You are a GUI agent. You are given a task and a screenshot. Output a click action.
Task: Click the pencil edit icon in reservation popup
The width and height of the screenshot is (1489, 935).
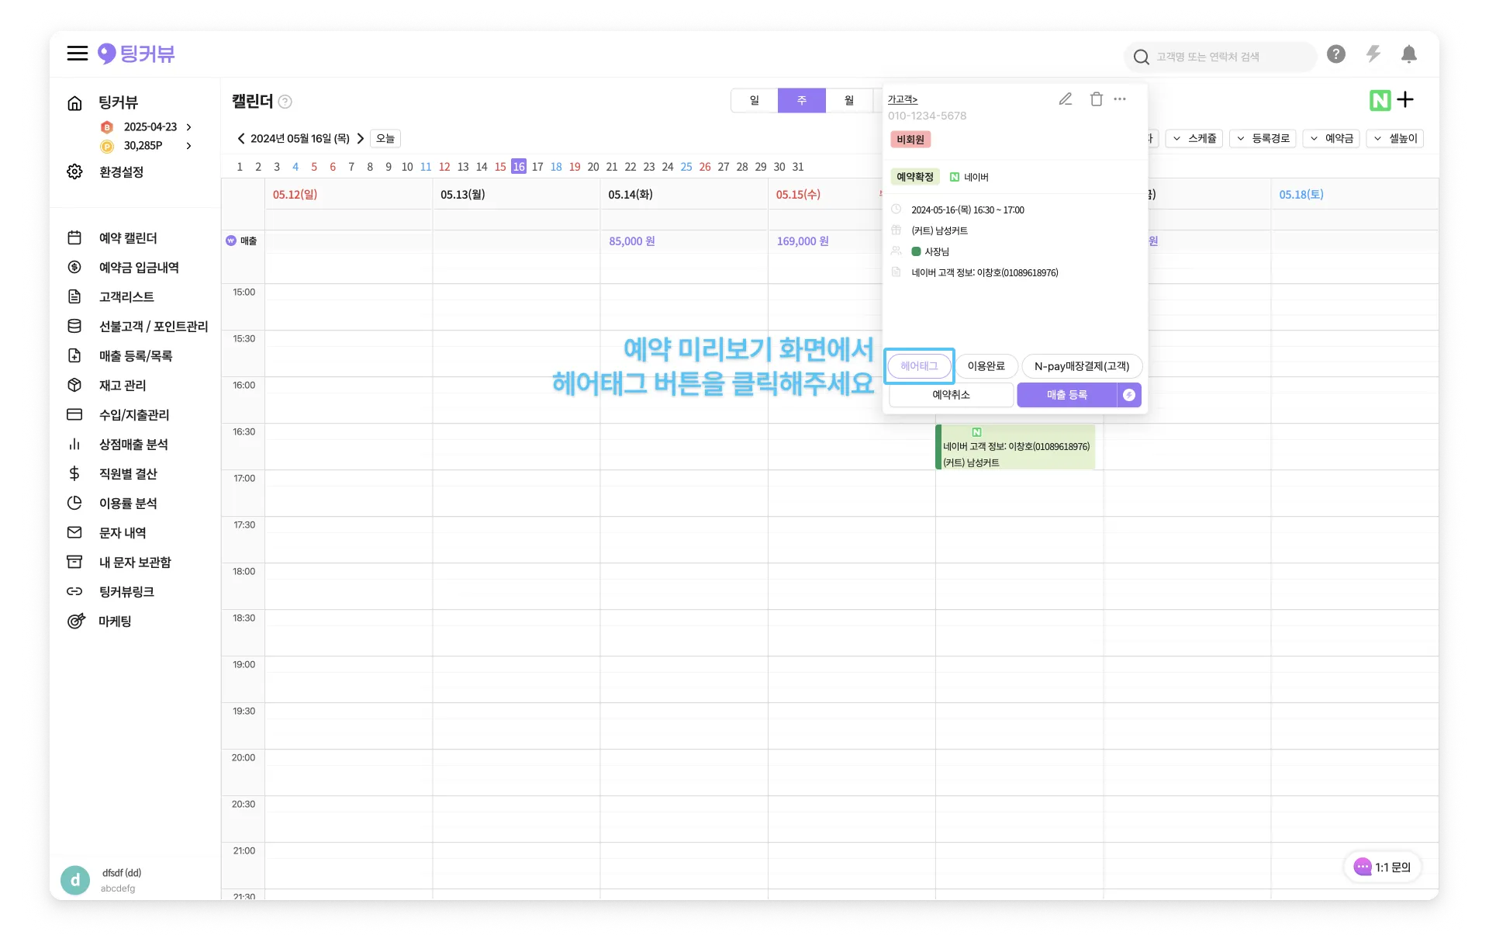pos(1066,99)
